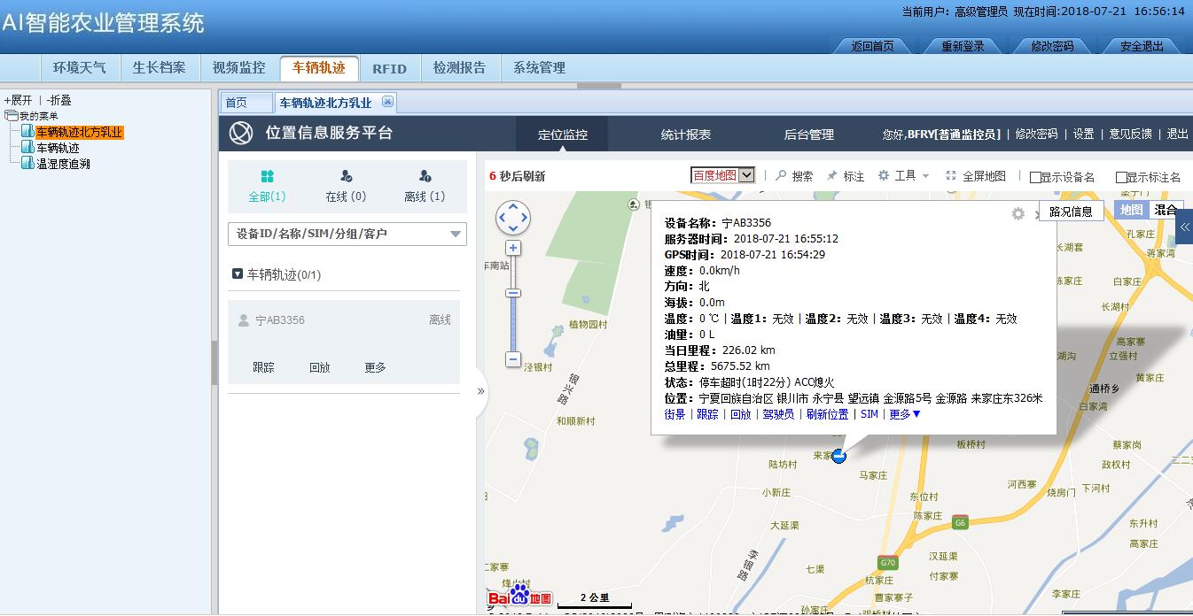This screenshot has height=616, width=1193.
Task: Click the map zoom-out minus button
Action: pos(513,359)
